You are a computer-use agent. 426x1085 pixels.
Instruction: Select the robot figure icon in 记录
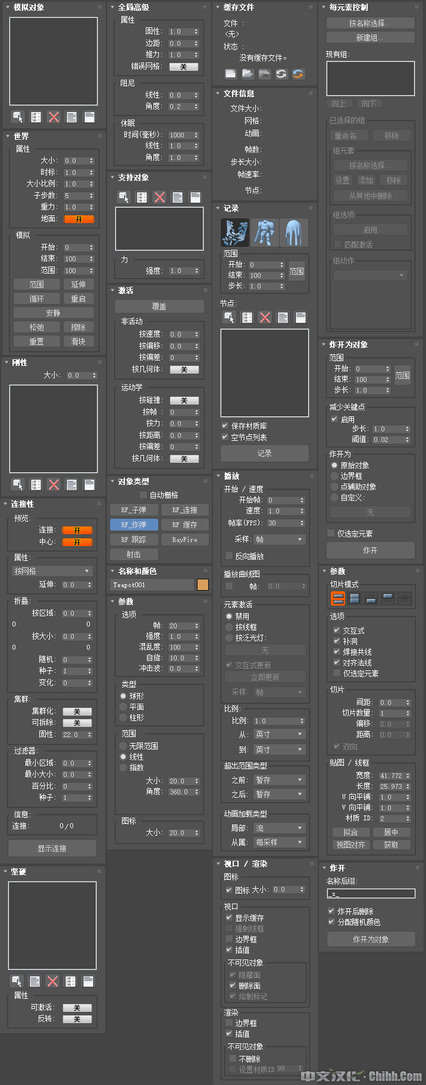coord(264,232)
